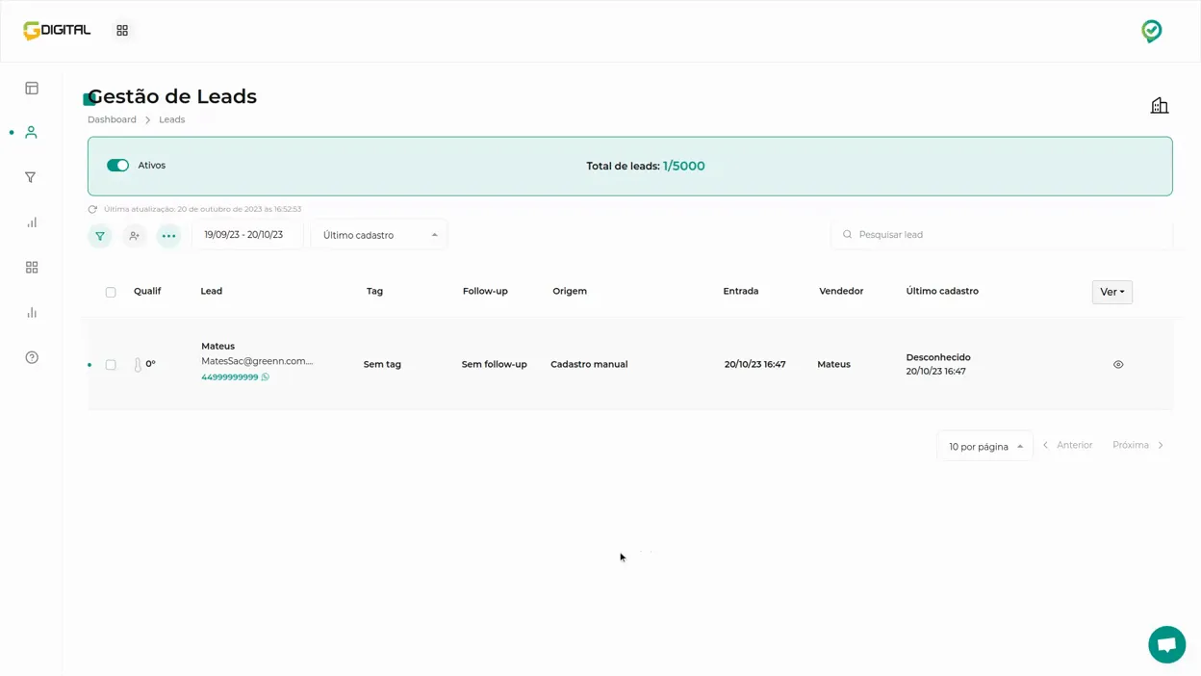Open the funnel icon in sidebar
Screen dimensions: 1201x676
pyautogui.click(x=31, y=177)
